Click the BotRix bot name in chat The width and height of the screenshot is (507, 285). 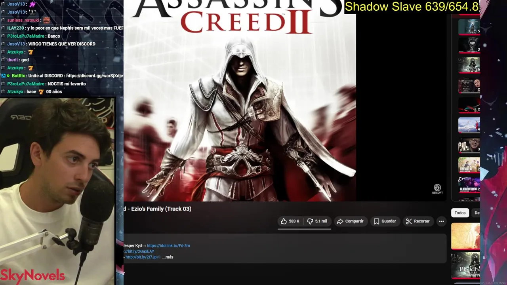coord(18,76)
